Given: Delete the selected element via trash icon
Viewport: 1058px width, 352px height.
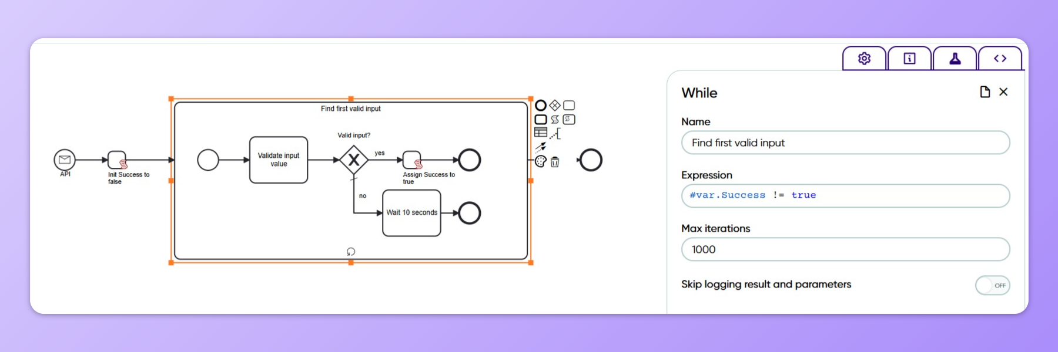Looking at the screenshot, I should pyautogui.click(x=555, y=161).
